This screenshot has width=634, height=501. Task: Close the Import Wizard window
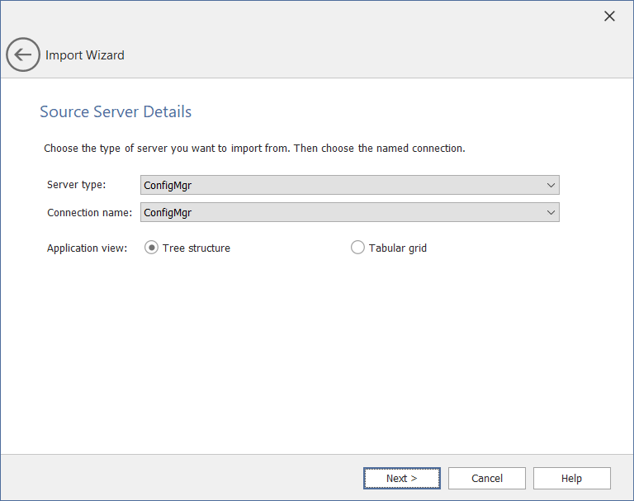[x=609, y=17]
